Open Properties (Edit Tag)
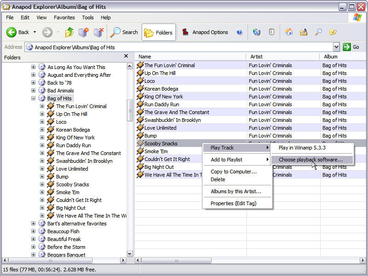Screen dimensions: 368x276 237,203
